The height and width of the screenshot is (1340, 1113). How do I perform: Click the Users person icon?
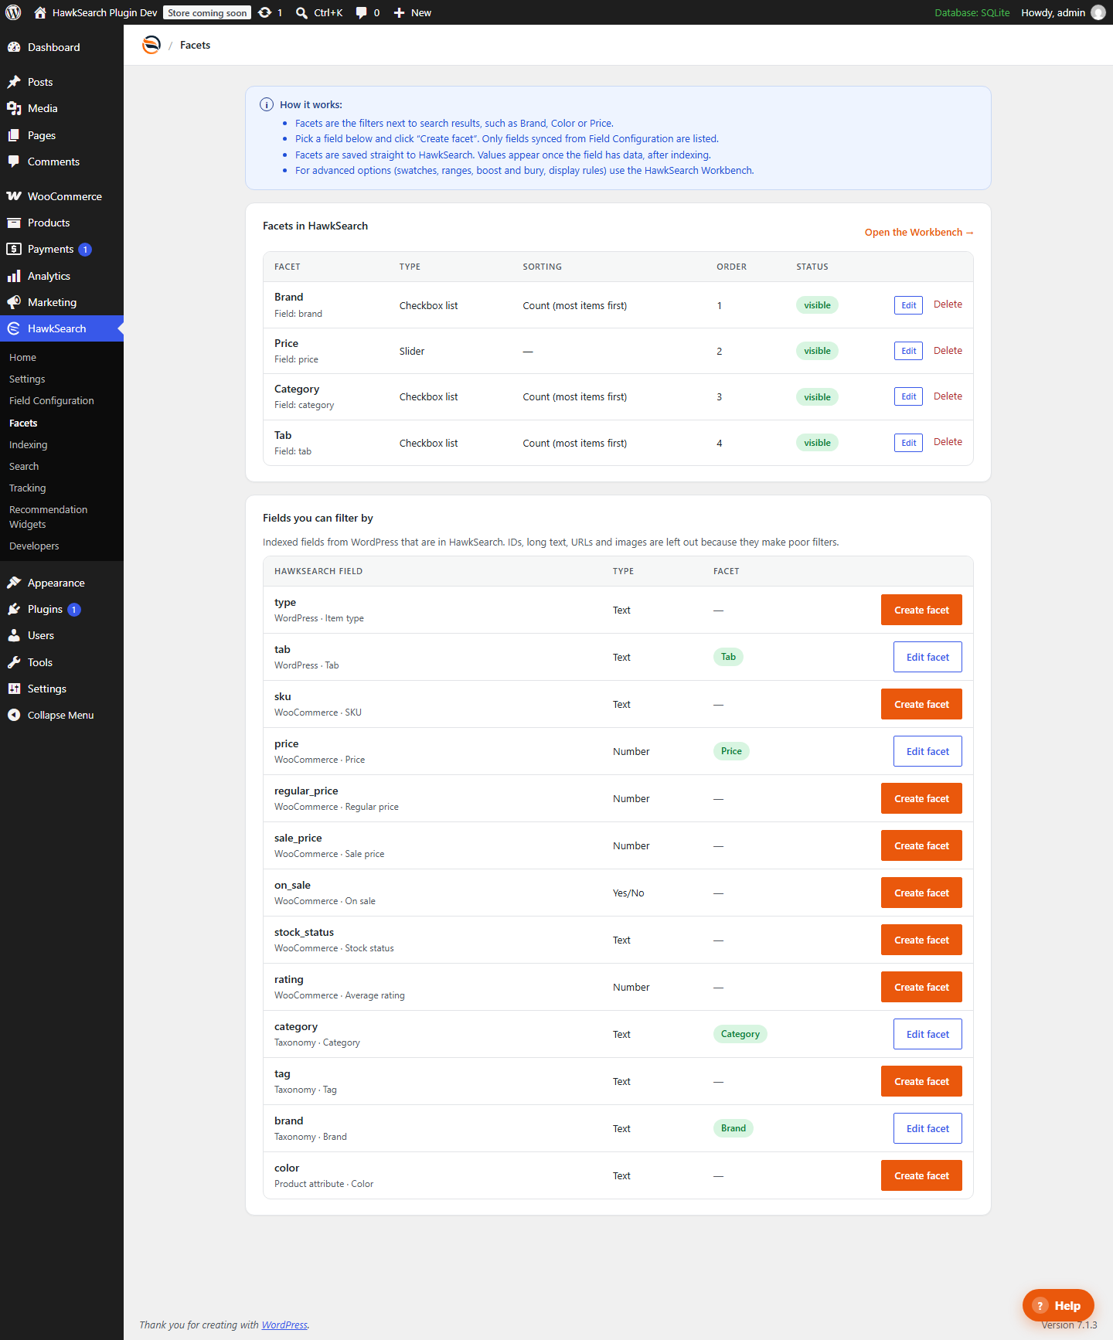coord(14,635)
